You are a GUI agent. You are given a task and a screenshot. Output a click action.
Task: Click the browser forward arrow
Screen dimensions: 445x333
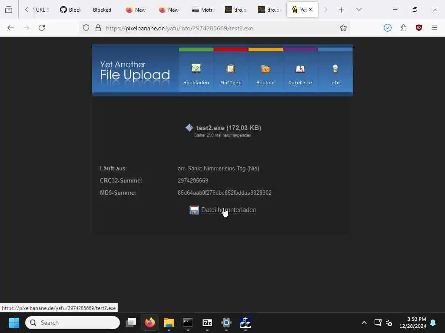tap(26, 28)
